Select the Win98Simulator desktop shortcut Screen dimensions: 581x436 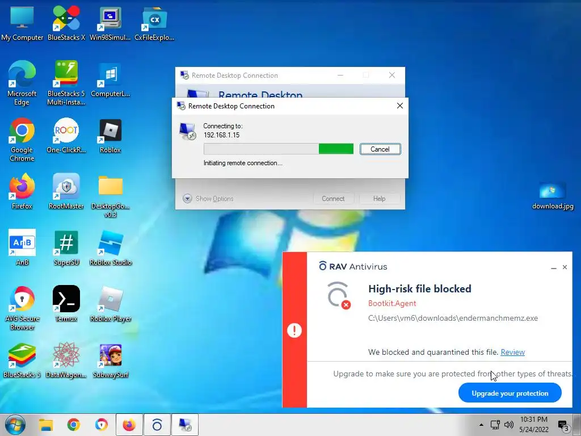(x=110, y=23)
